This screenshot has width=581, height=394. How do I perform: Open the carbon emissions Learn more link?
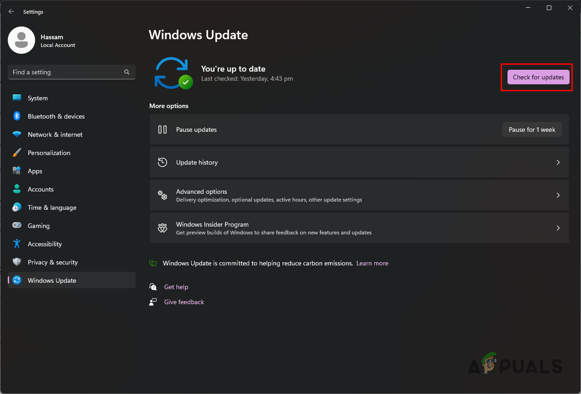click(372, 263)
